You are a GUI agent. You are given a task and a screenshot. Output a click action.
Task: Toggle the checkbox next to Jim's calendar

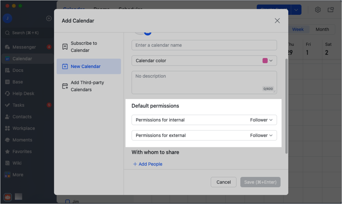[x=68, y=201]
